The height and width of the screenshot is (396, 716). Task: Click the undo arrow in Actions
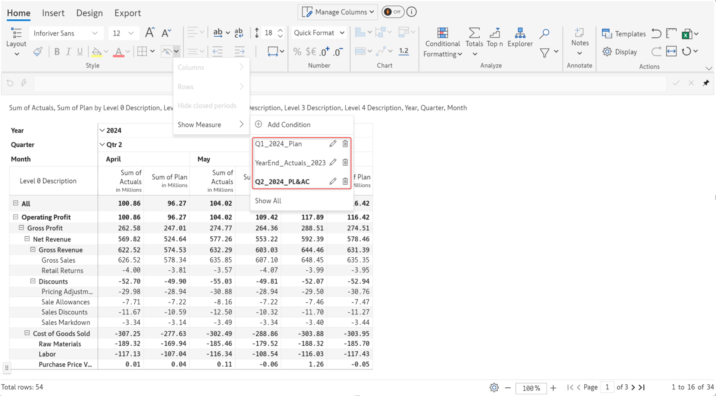coord(656,34)
